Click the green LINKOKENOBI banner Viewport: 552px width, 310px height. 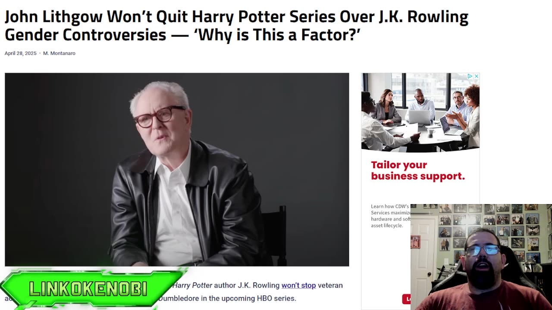[x=88, y=288]
